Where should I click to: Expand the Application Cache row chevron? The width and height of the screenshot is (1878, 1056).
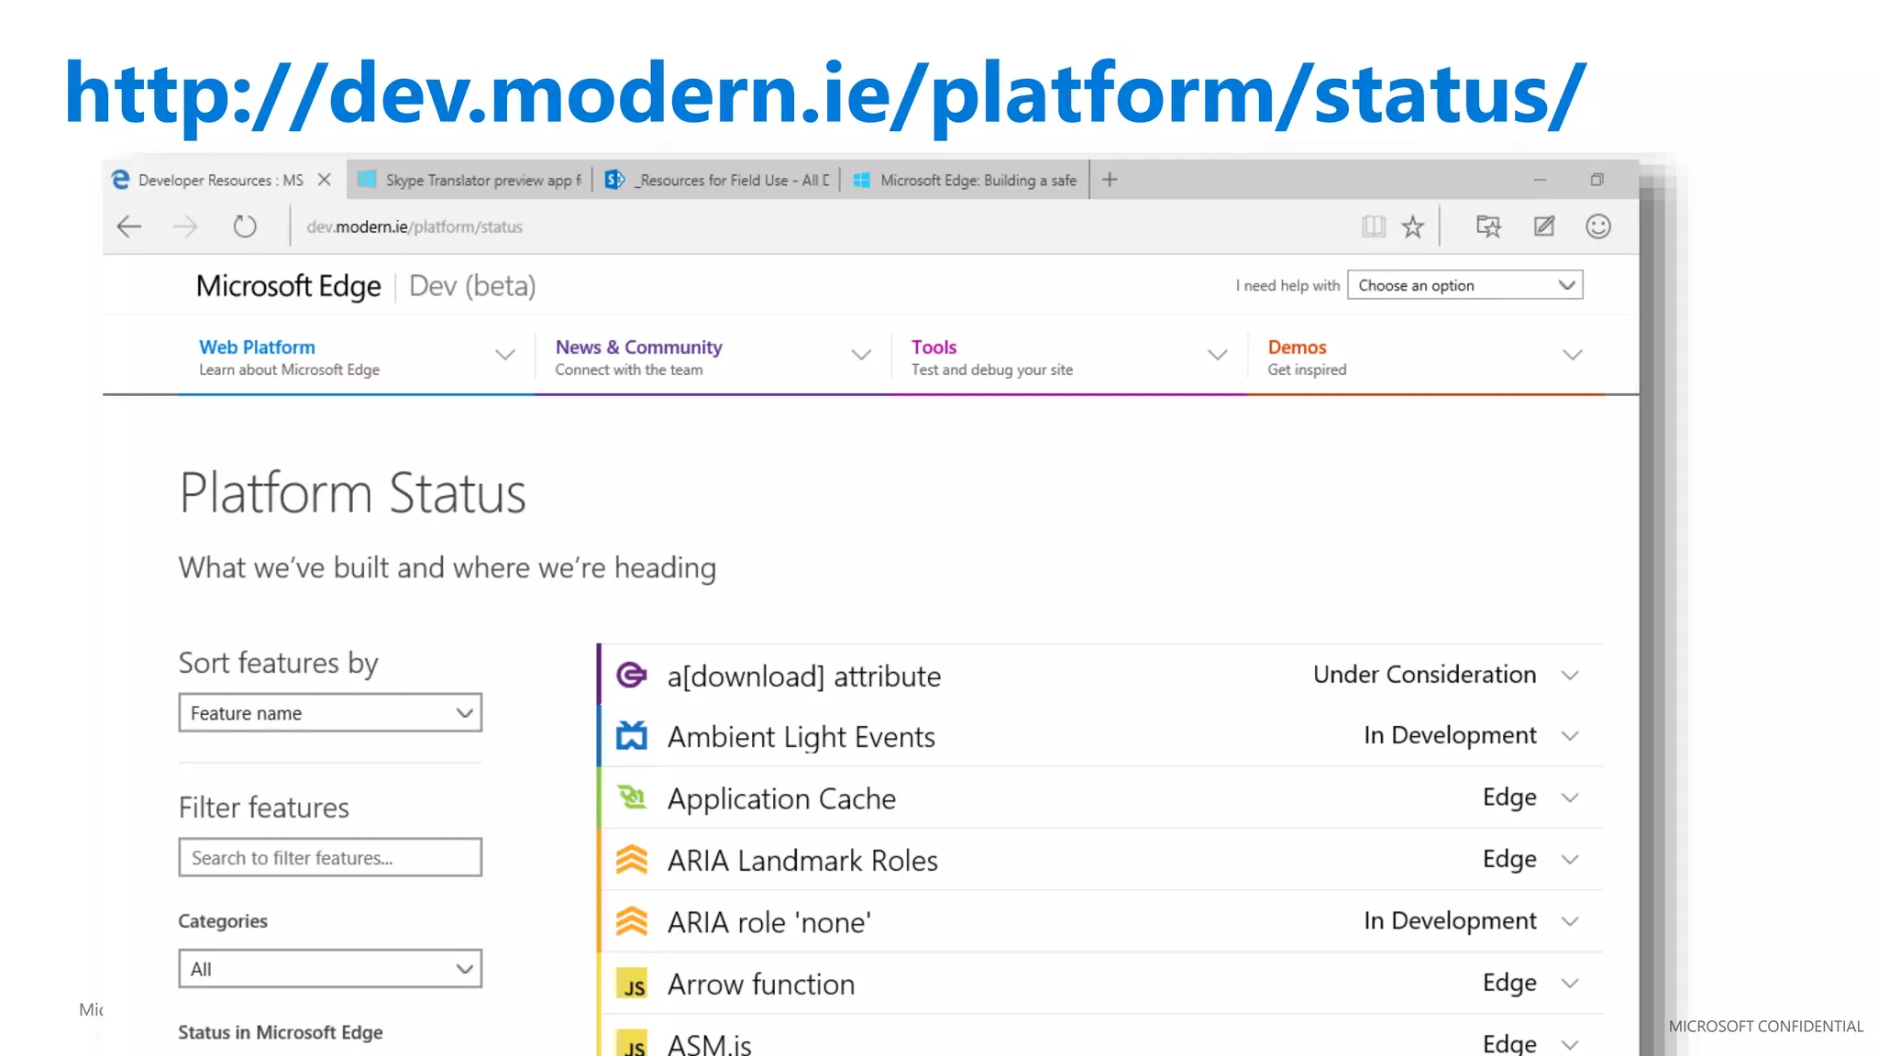pyautogui.click(x=1570, y=797)
